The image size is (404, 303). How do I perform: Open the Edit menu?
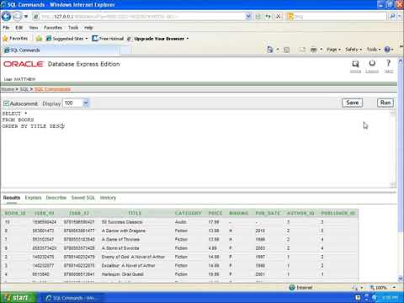click(x=19, y=28)
